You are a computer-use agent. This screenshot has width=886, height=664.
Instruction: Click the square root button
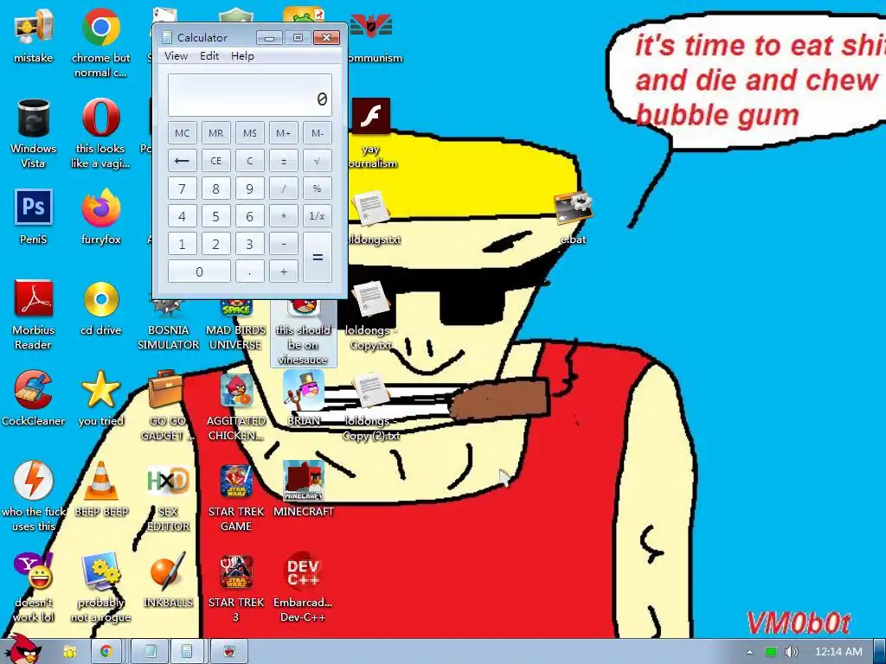pos(318,160)
